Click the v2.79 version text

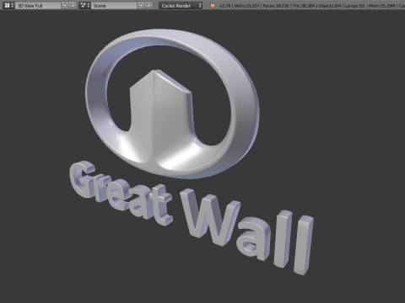[x=224, y=6]
